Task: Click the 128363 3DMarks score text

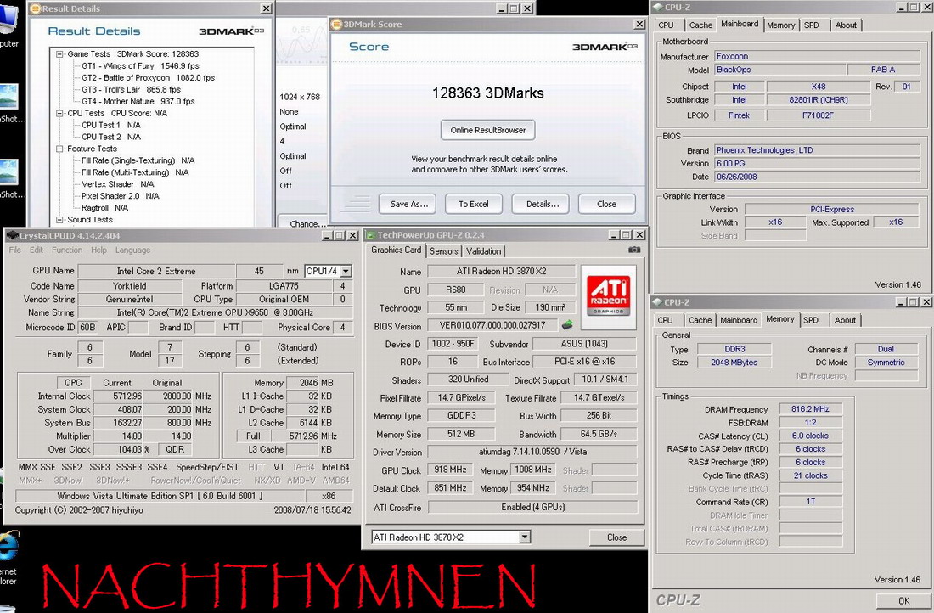Action: coord(488,93)
